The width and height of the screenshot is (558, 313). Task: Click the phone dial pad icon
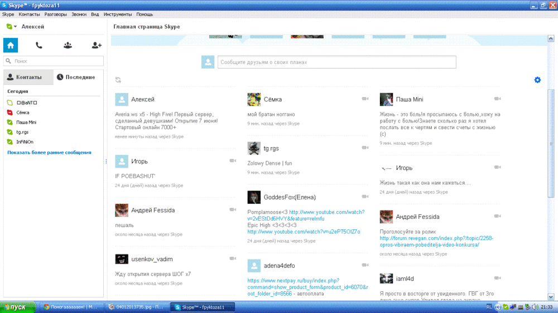coord(39,46)
